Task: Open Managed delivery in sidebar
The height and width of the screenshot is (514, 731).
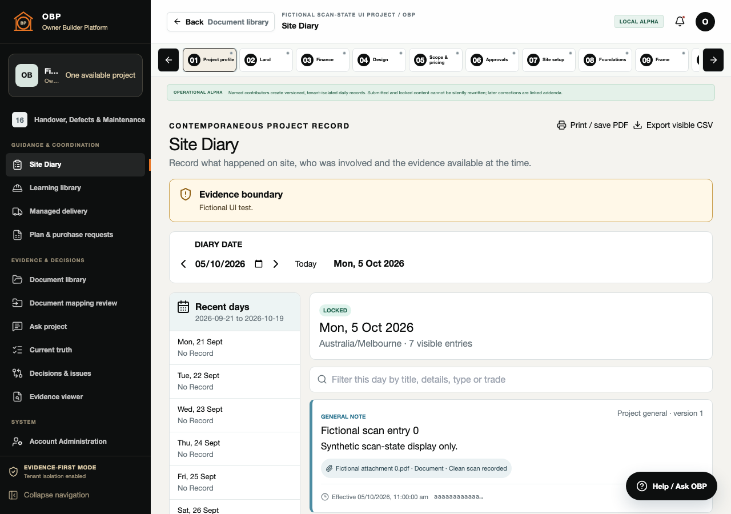Action: point(75,211)
